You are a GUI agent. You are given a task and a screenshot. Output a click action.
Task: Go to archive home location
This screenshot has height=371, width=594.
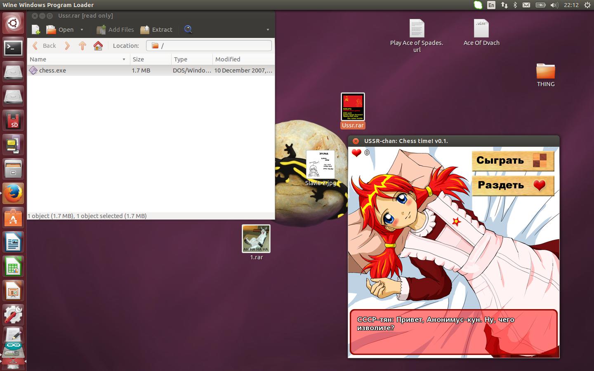(98, 46)
